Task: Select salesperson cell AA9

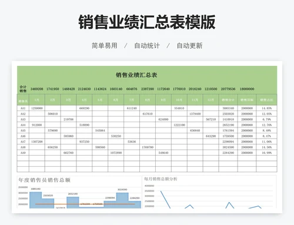Action: pyautogui.click(x=23, y=153)
